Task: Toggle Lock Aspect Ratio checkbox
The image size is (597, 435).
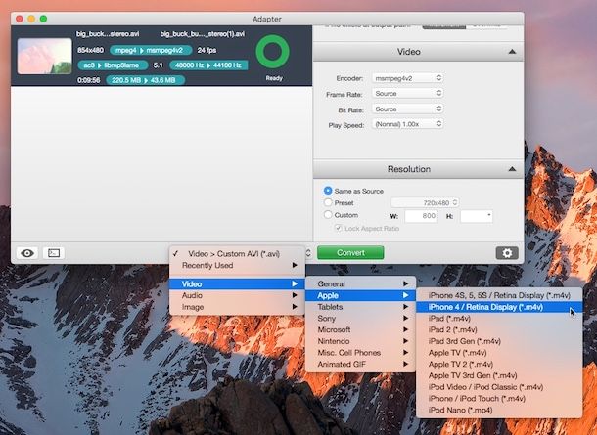Action: tap(339, 228)
